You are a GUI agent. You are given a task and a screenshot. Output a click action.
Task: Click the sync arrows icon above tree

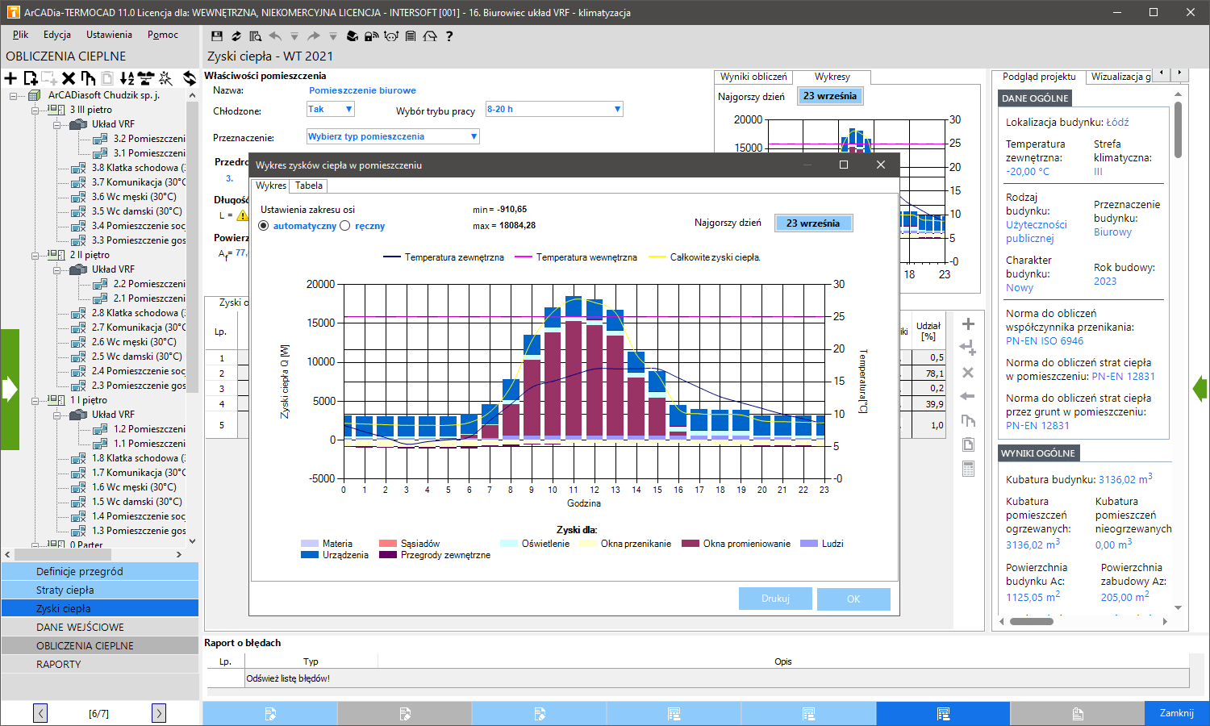[190, 78]
